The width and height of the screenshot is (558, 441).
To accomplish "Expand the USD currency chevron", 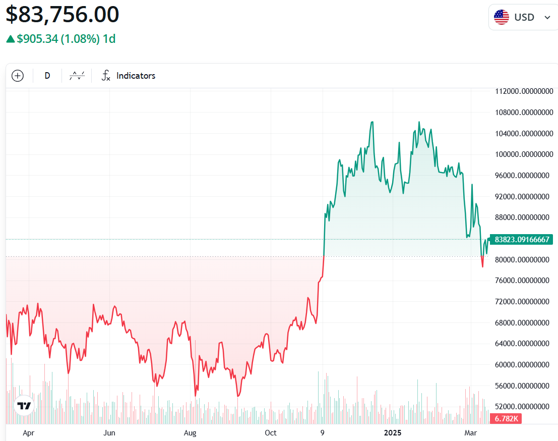I will click(547, 18).
